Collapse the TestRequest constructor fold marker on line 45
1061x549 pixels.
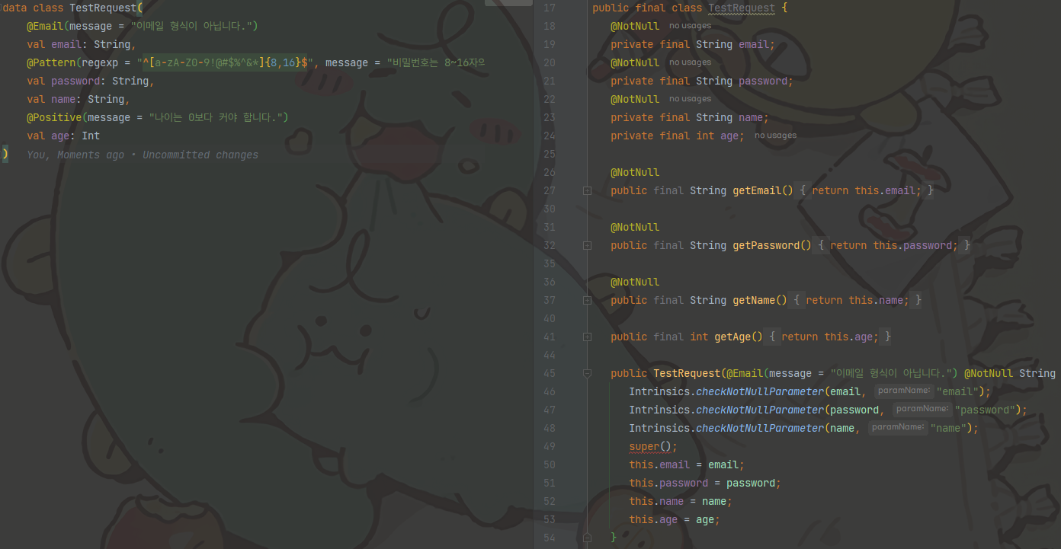(587, 374)
